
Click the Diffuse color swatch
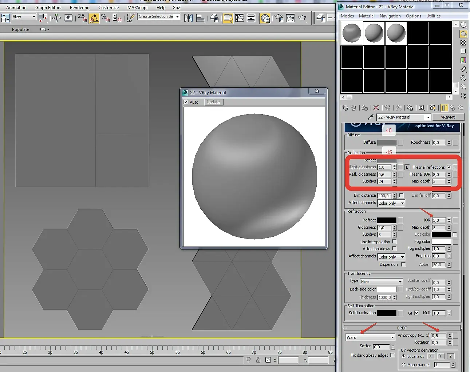pos(387,143)
